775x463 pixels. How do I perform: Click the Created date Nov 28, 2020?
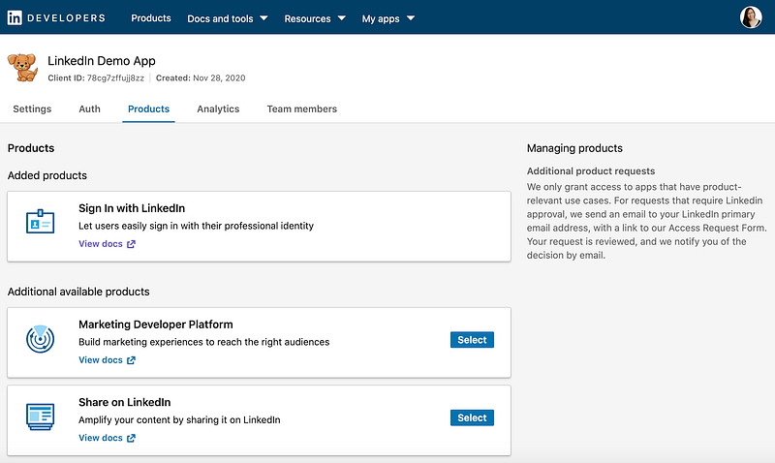[x=219, y=78]
